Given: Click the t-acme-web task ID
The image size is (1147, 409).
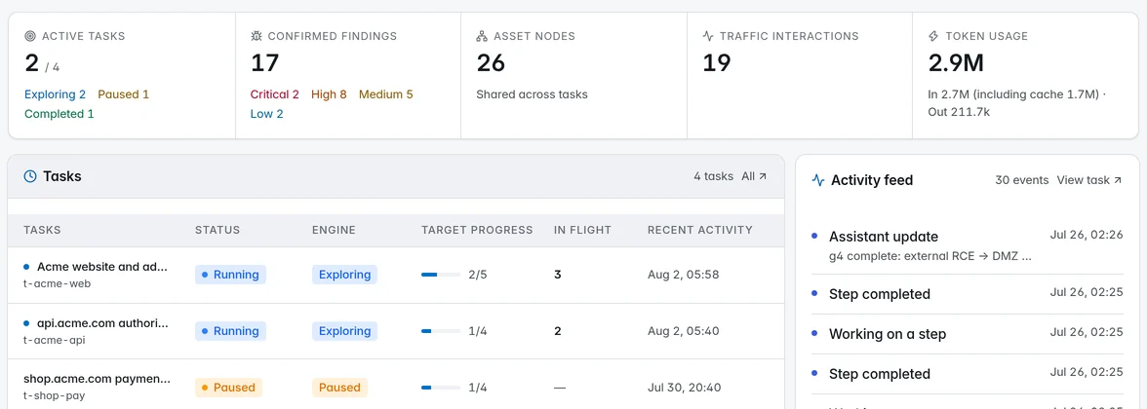Looking at the screenshot, I should tap(57, 284).
